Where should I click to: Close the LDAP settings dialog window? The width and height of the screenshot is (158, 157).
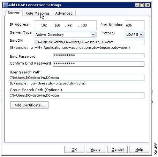[x=148, y=5]
